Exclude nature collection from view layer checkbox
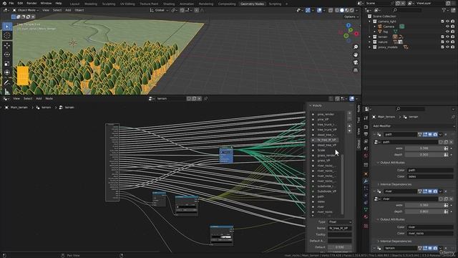Viewport: 458px width, 258px height. click(x=442, y=42)
